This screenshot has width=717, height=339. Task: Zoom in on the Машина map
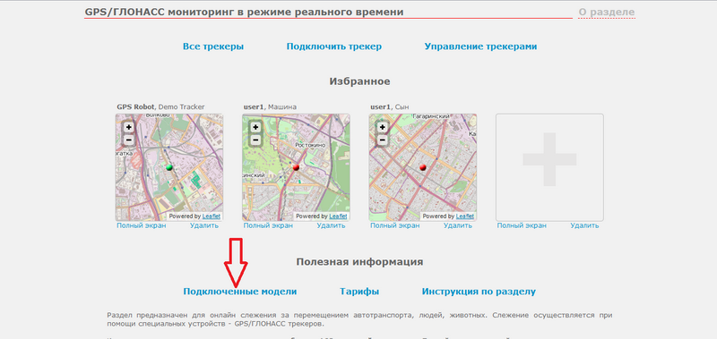[255, 127]
